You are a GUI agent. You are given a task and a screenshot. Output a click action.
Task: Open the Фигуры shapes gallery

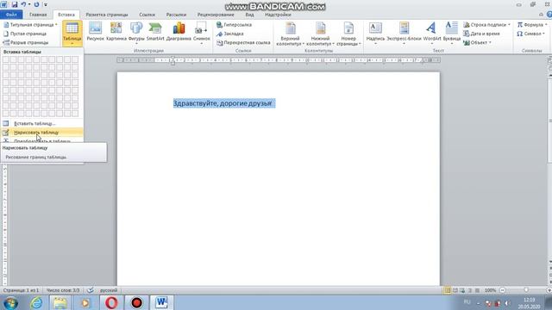136,33
